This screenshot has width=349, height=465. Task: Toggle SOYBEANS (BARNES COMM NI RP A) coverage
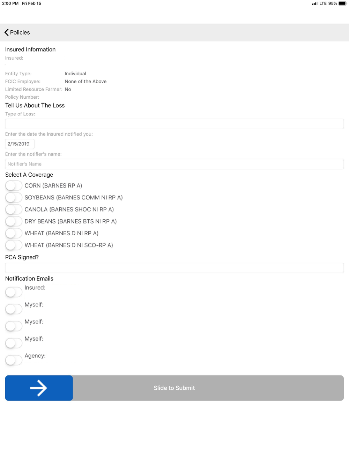(x=14, y=198)
